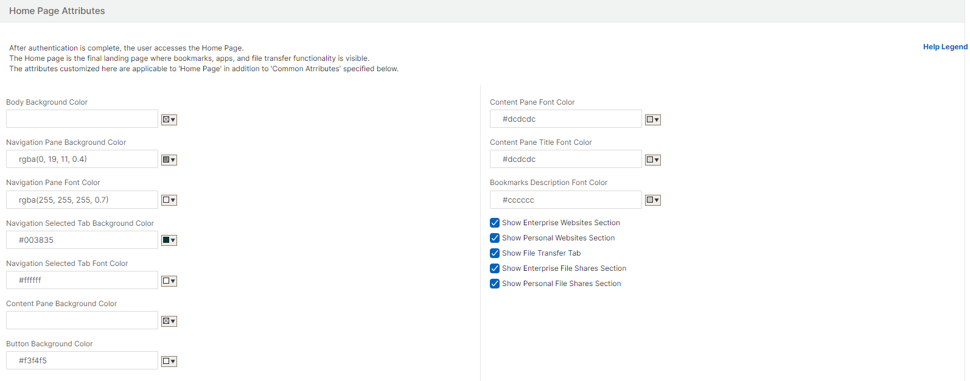
Task: Open Content Pane Background Color picker
Action: 169,321
